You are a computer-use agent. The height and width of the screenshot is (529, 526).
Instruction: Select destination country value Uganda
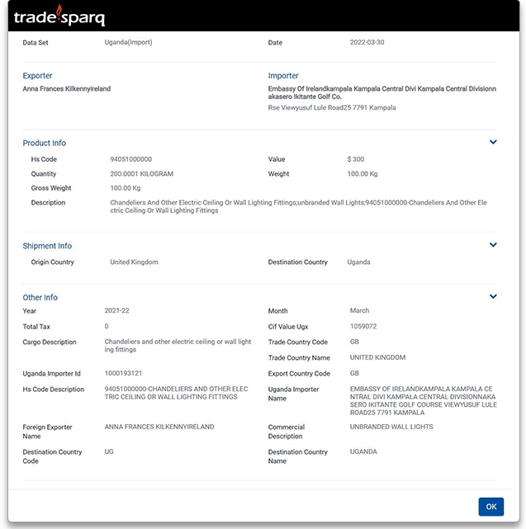coord(358,262)
